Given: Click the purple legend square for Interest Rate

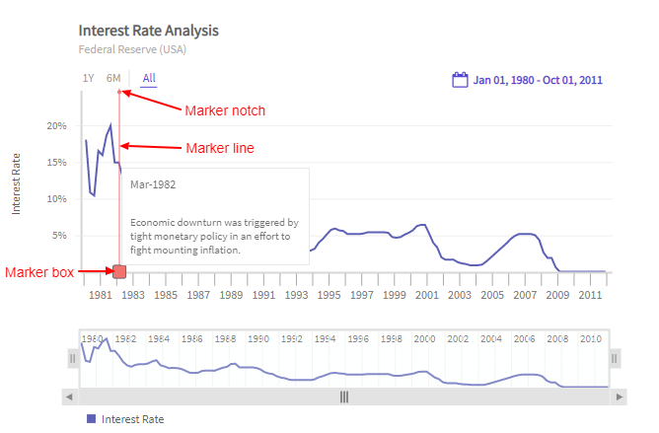Looking at the screenshot, I should [x=92, y=419].
